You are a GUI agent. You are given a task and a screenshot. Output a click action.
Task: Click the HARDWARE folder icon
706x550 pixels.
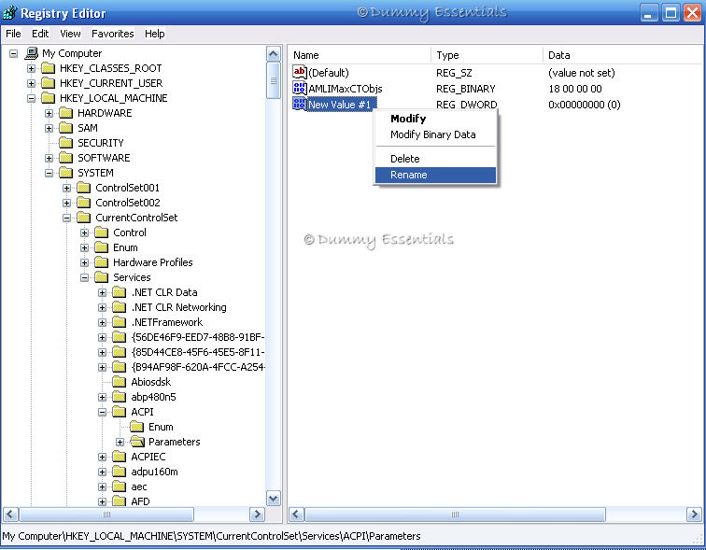click(x=65, y=113)
